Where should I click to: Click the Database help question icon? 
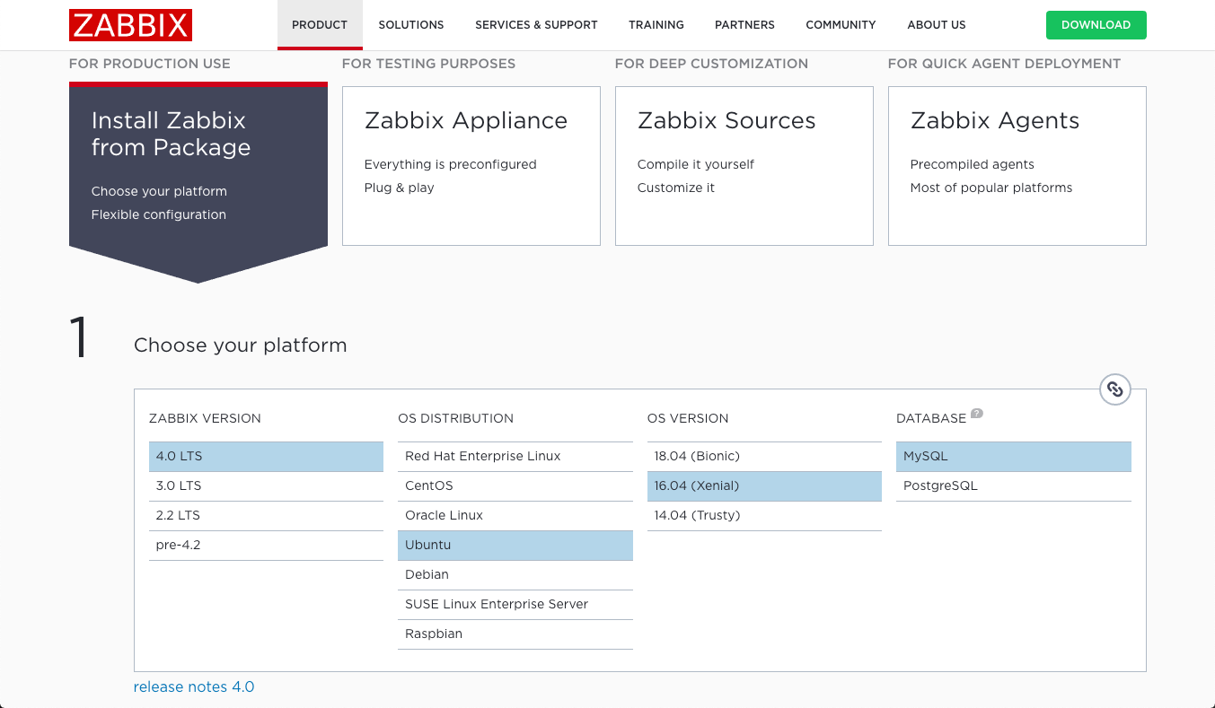pos(977,414)
